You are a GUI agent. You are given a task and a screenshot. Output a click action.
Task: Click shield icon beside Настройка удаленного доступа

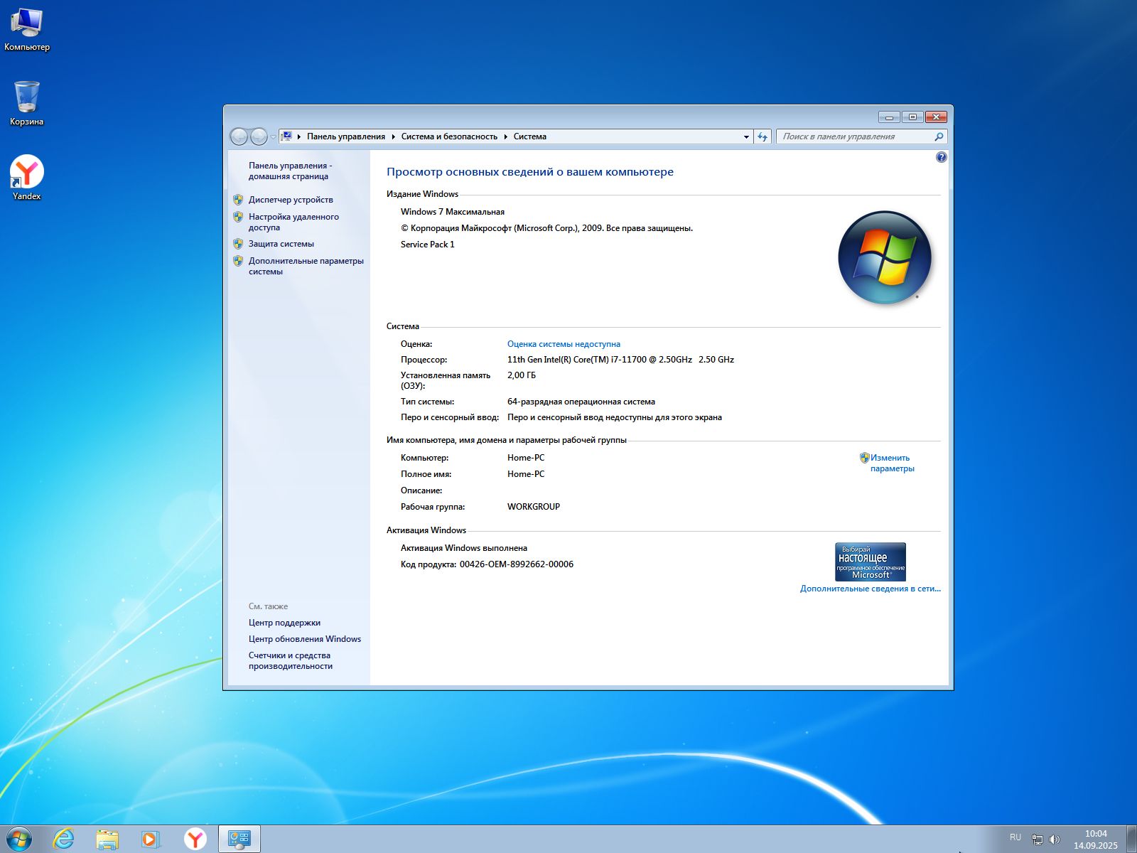click(x=238, y=217)
